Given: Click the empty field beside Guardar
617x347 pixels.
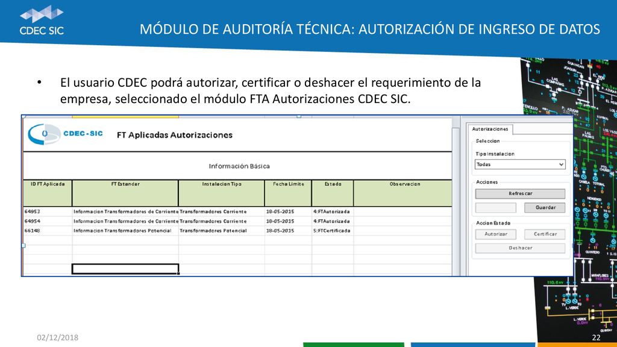Looking at the screenshot, I should [x=495, y=207].
